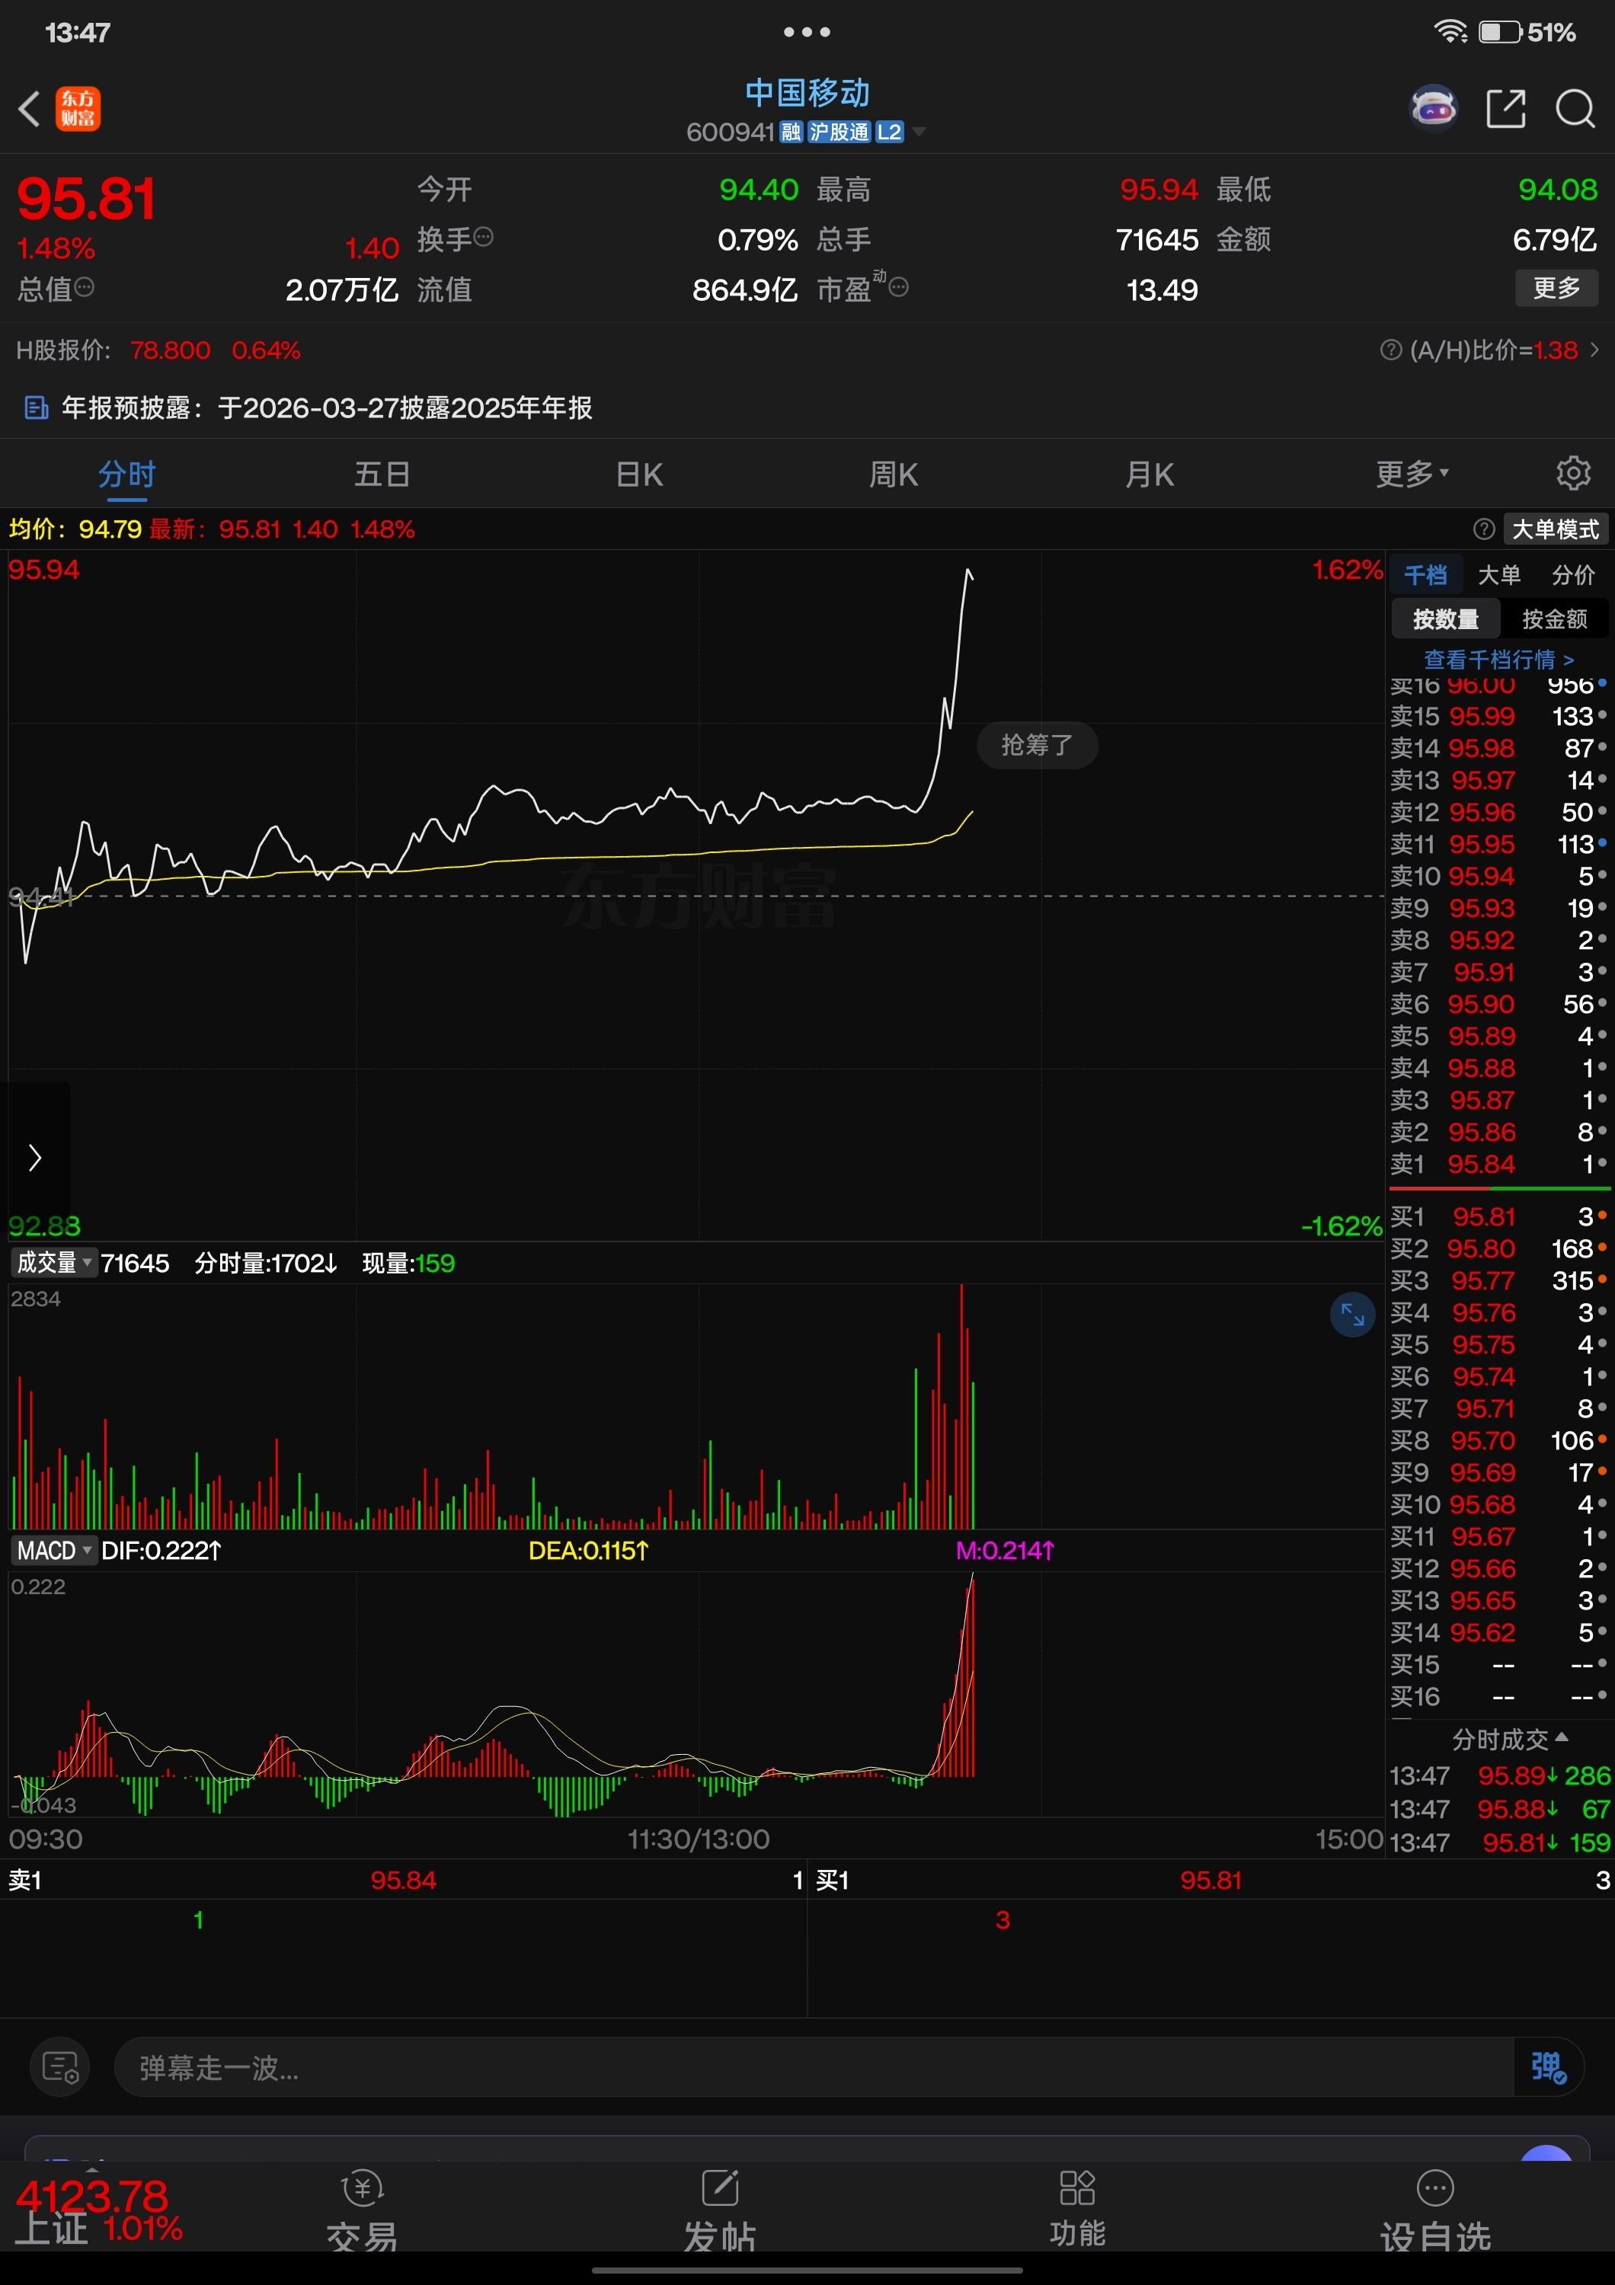Open chart settings gear icon
This screenshot has width=1615, height=2285.
tap(1572, 473)
